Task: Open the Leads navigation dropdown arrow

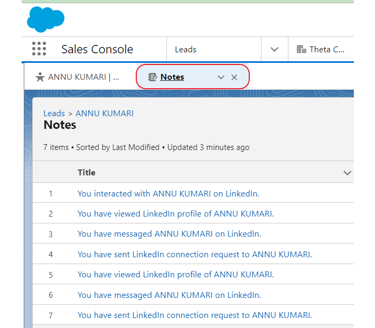Action: pos(274,50)
